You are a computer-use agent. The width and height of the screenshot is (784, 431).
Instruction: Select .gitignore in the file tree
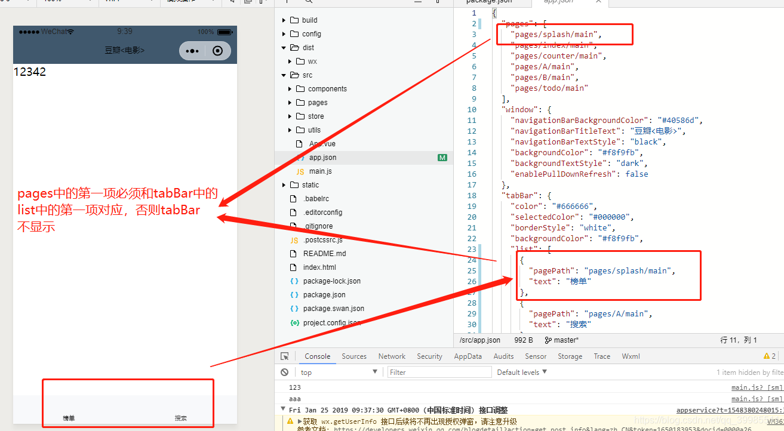click(318, 226)
